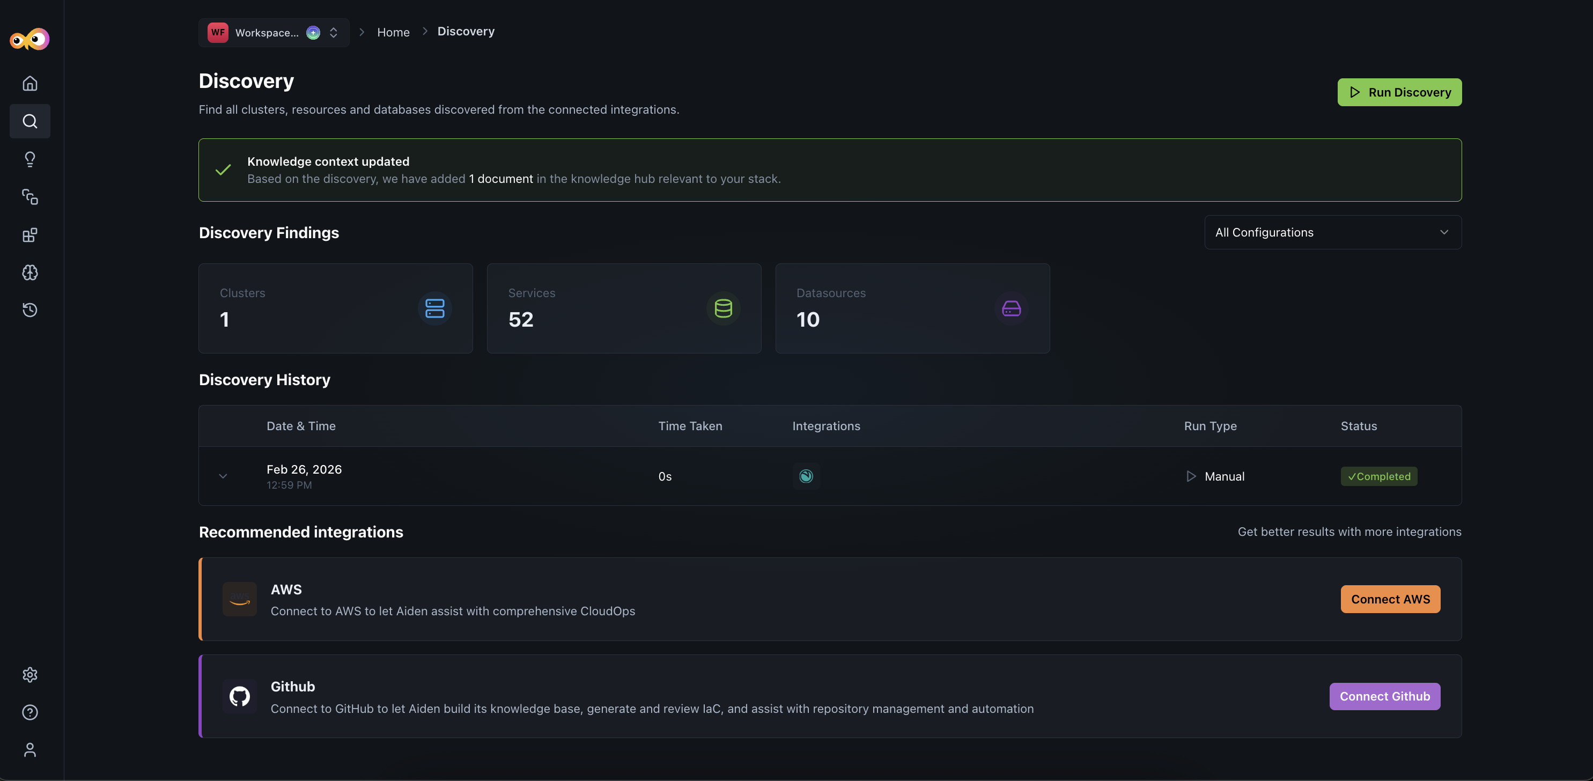This screenshot has height=781, width=1593.
Task: Open the dashboard grid icon
Action: click(x=29, y=235)
